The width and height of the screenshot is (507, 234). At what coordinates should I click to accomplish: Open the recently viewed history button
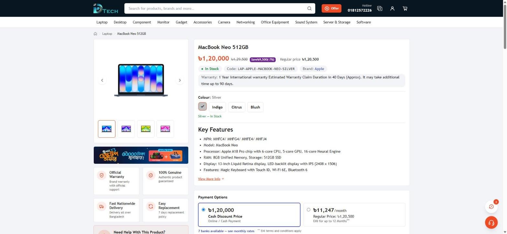[491, 207]
